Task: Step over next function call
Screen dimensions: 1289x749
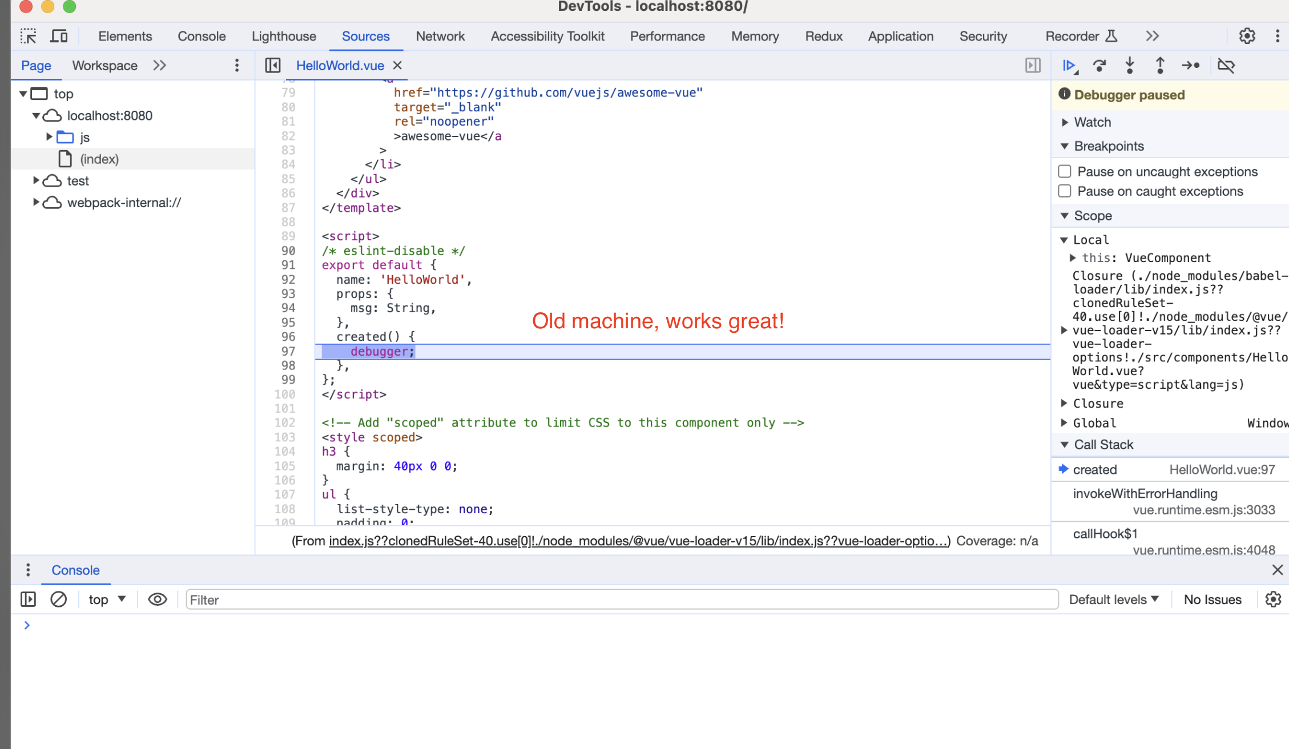Action: pos(1099,66)
